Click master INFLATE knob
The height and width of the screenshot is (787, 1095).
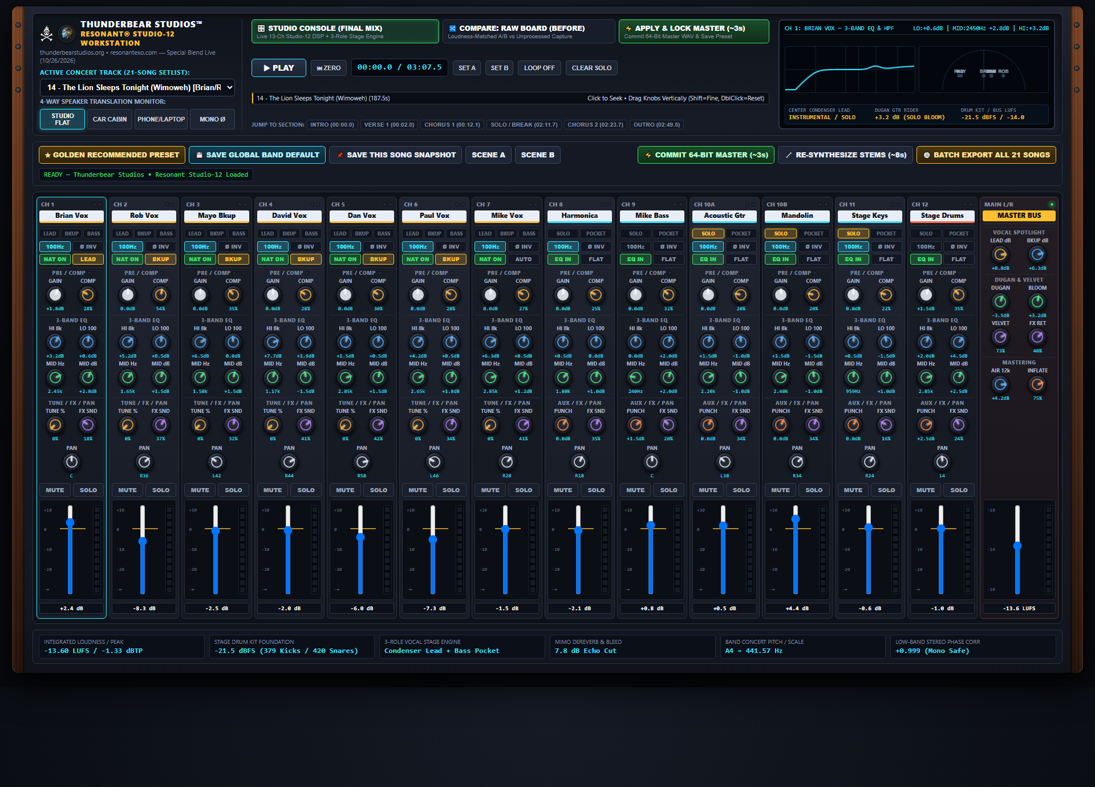pyautogui.click(x=1037, y=384)
